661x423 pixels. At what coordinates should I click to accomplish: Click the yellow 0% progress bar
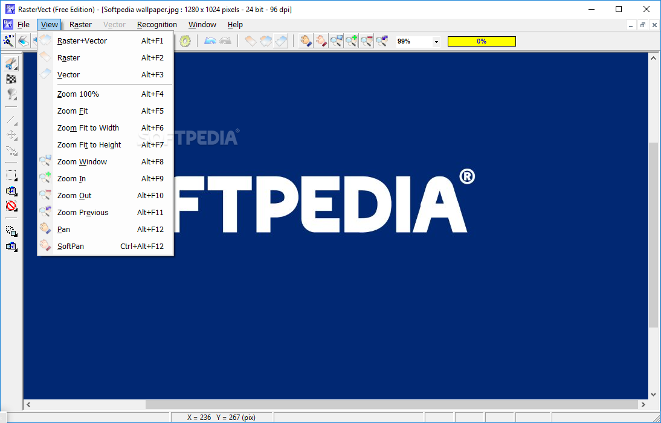(482, 41)
